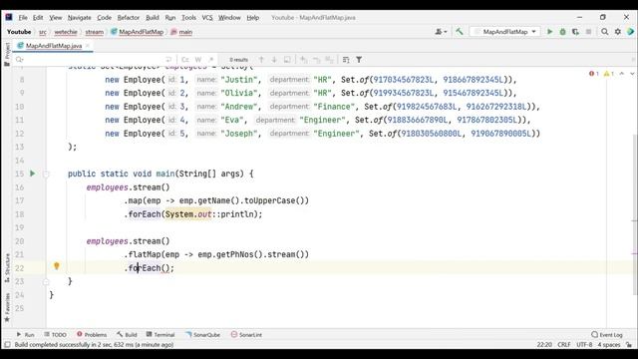This screenshot has height=359, width=638.
Task: Click the fold end marker on line 23
Action: [x=46, y=281]
